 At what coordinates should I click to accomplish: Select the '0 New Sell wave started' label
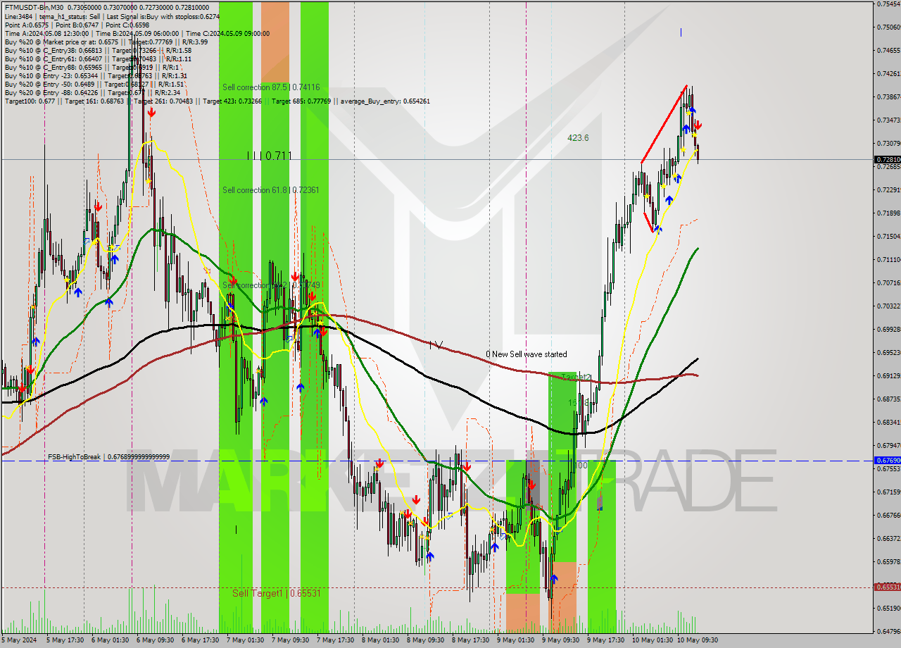(526, 354)
